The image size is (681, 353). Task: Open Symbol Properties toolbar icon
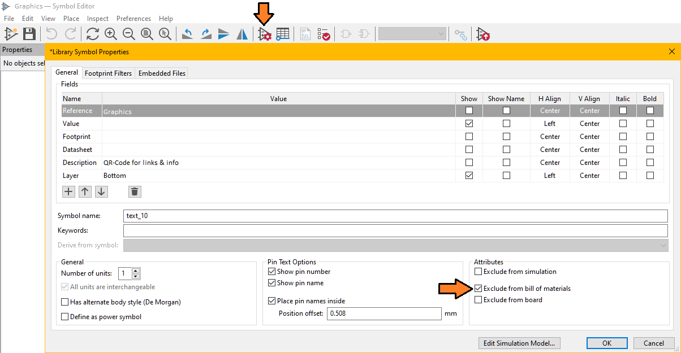(x=265, y=34)
